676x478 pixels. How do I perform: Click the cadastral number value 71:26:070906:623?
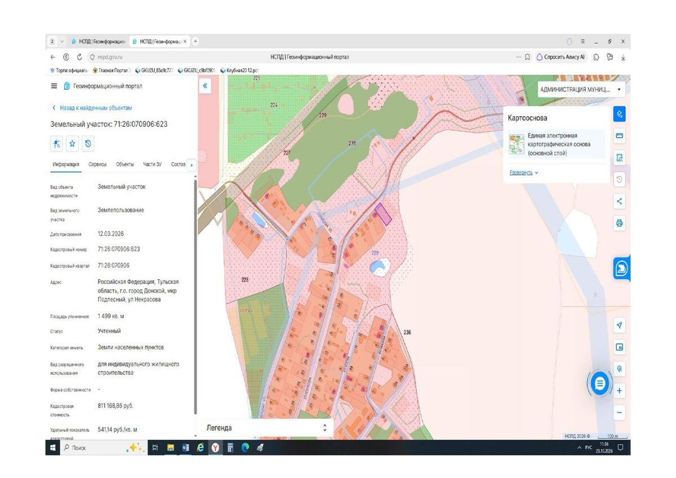tap(119, 249)
